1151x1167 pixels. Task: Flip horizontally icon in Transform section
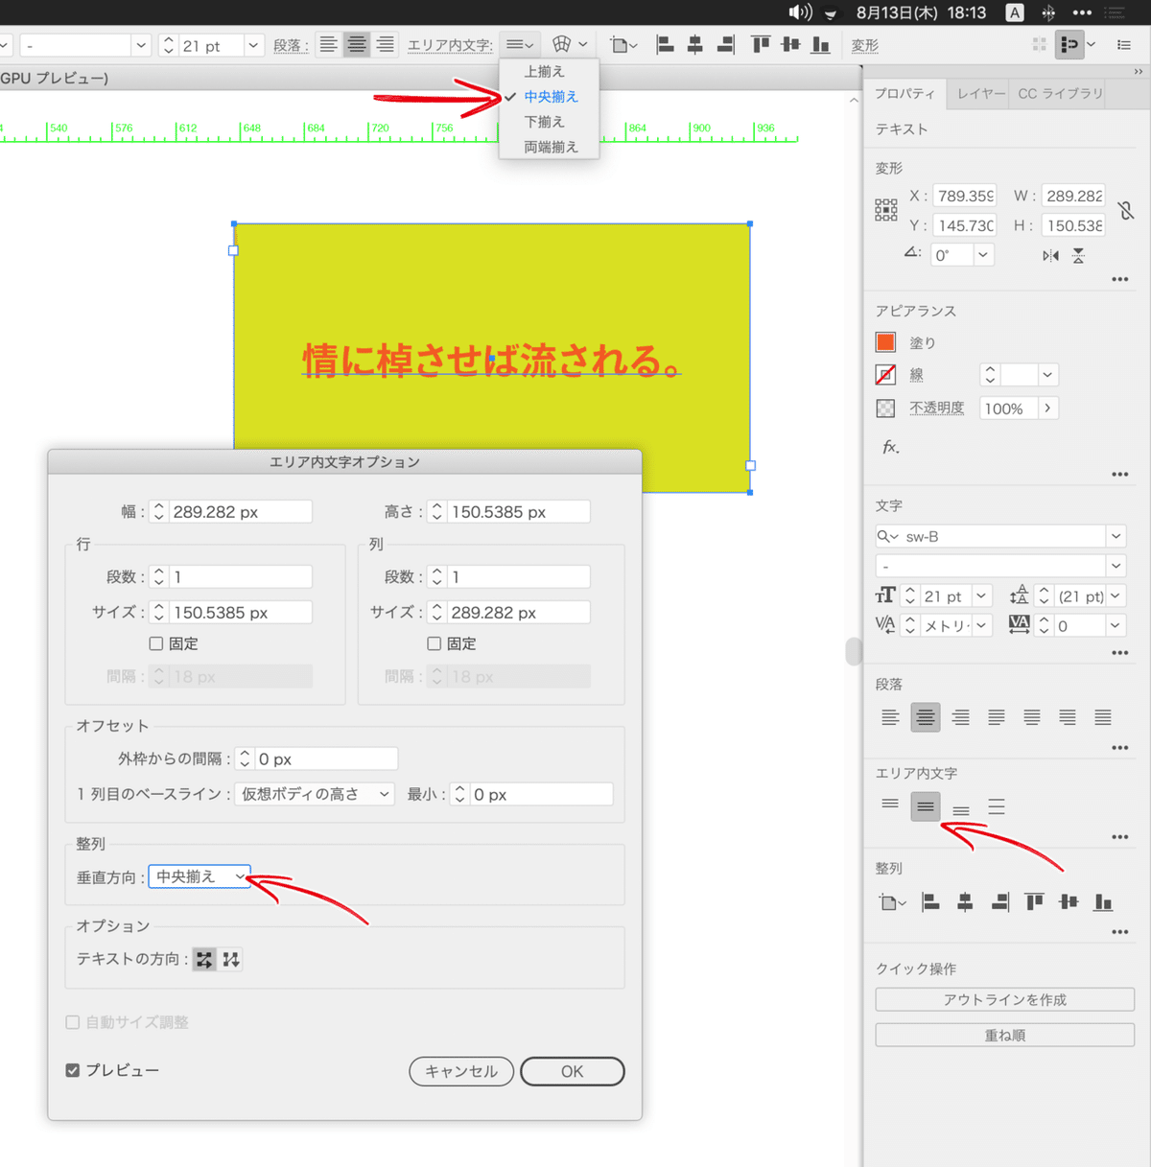pyautogui.click(x=1051, y=255)
